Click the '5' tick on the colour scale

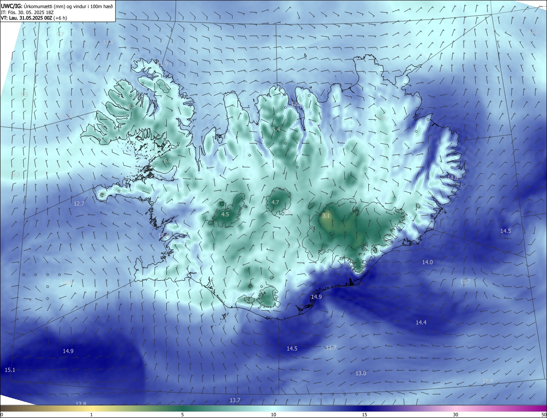point(182,415)
